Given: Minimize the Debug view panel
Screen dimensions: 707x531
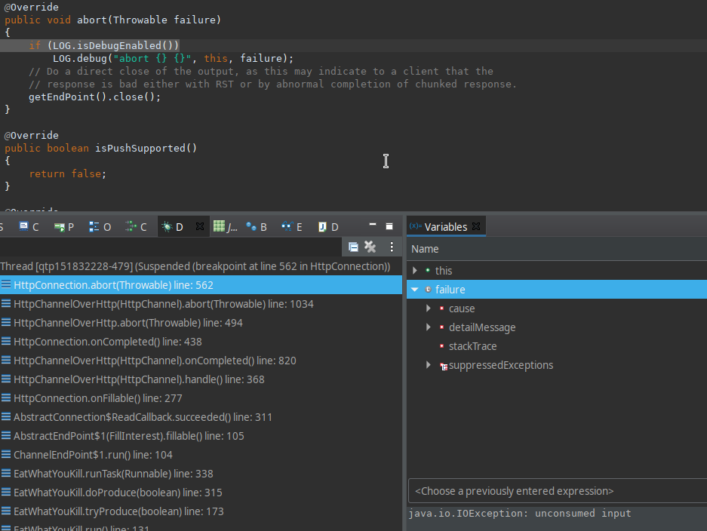Looking at the screenshot, I should [373, 225].
